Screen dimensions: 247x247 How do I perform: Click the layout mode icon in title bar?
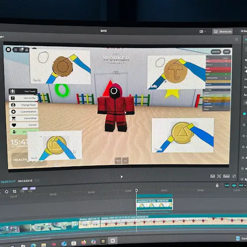[201, 31]
